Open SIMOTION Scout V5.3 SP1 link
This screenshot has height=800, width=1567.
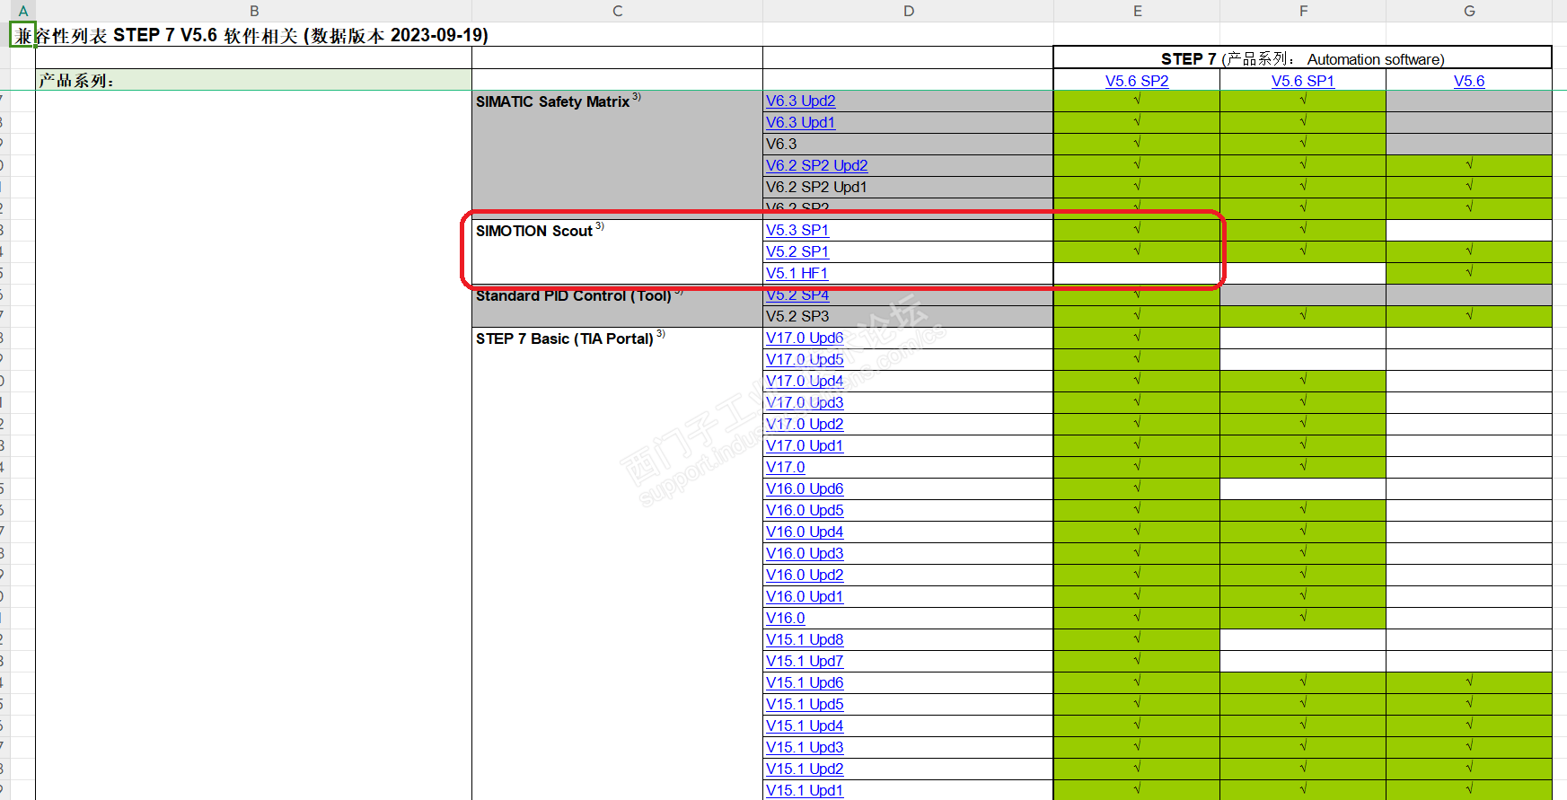tap(797, 231)
